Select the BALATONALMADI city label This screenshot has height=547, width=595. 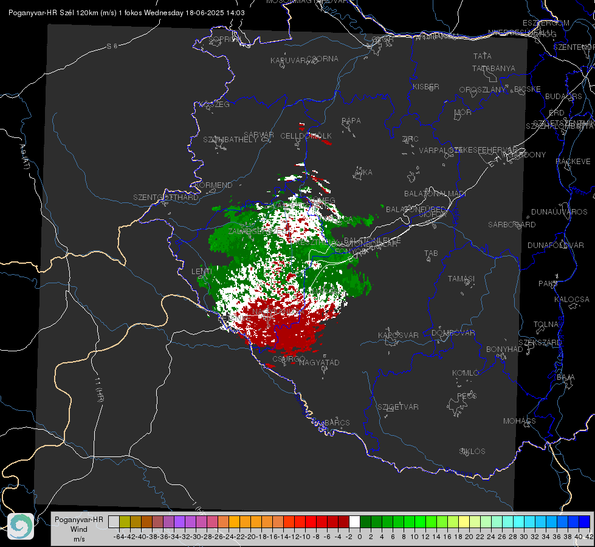click(x=435, y=194)
